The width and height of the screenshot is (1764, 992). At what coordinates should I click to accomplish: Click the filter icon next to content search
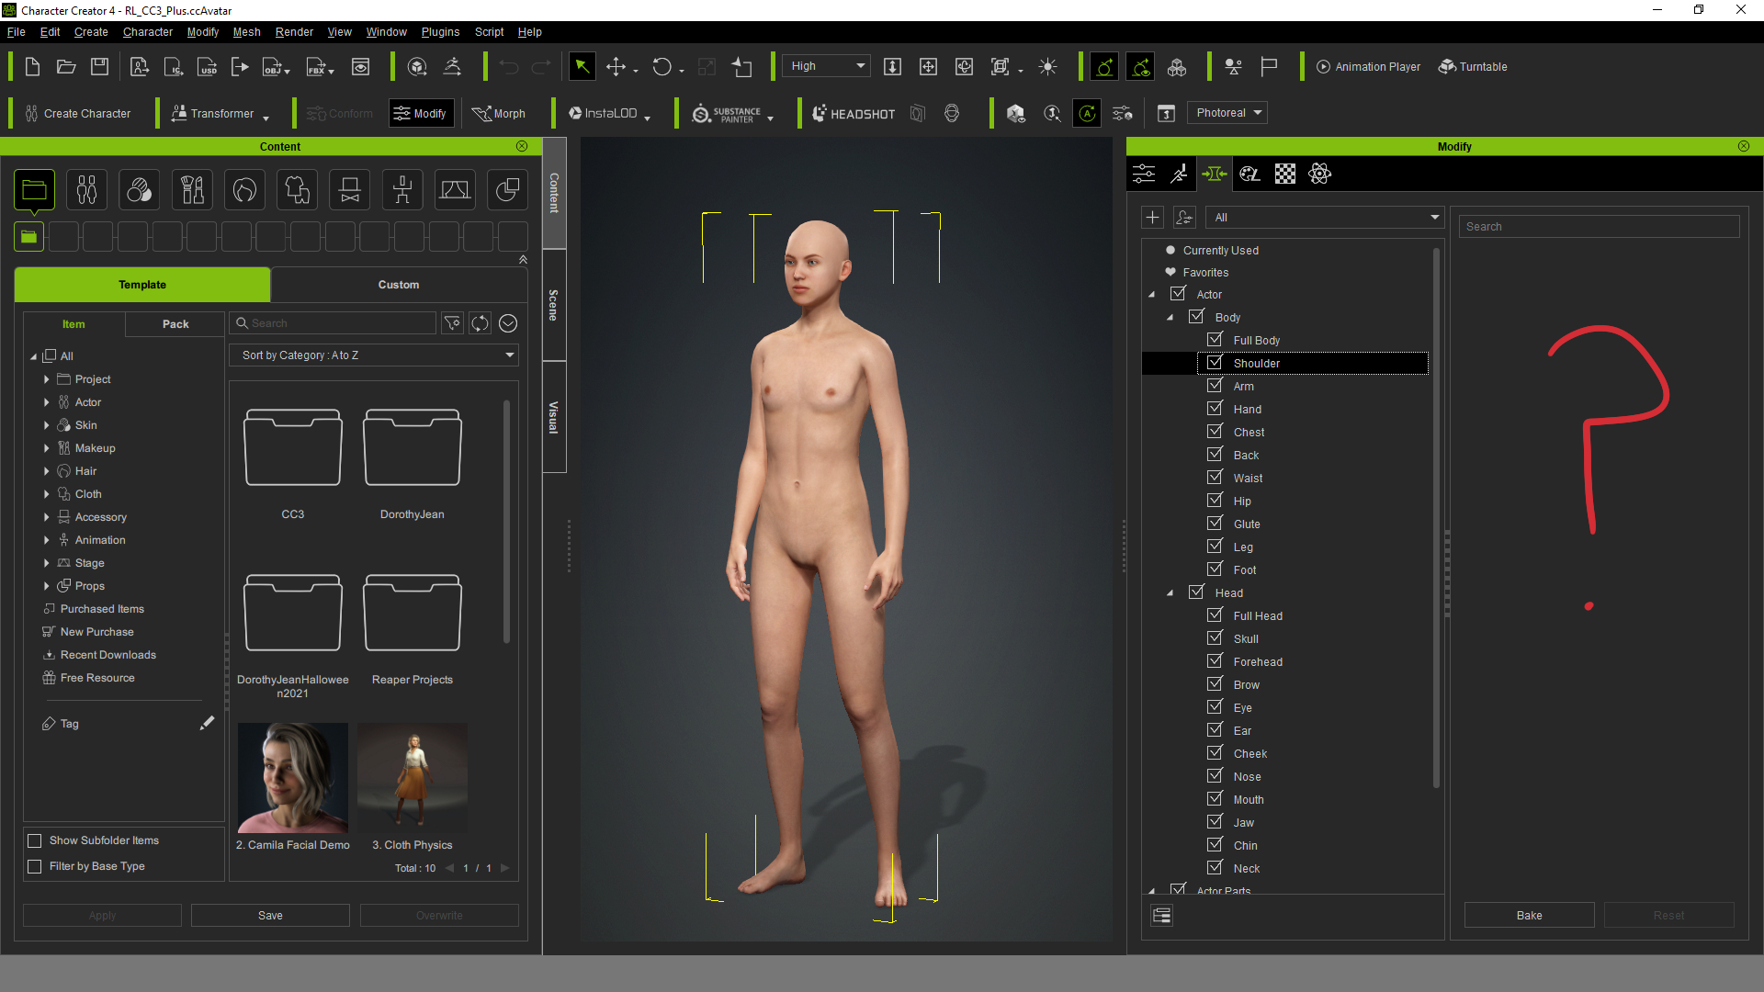pyautogui.click(x=452, y=323)
